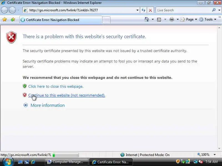This screenshot has width=222, height=166.
Task: Click the 100% zoom level button
Action: [203, 155]
